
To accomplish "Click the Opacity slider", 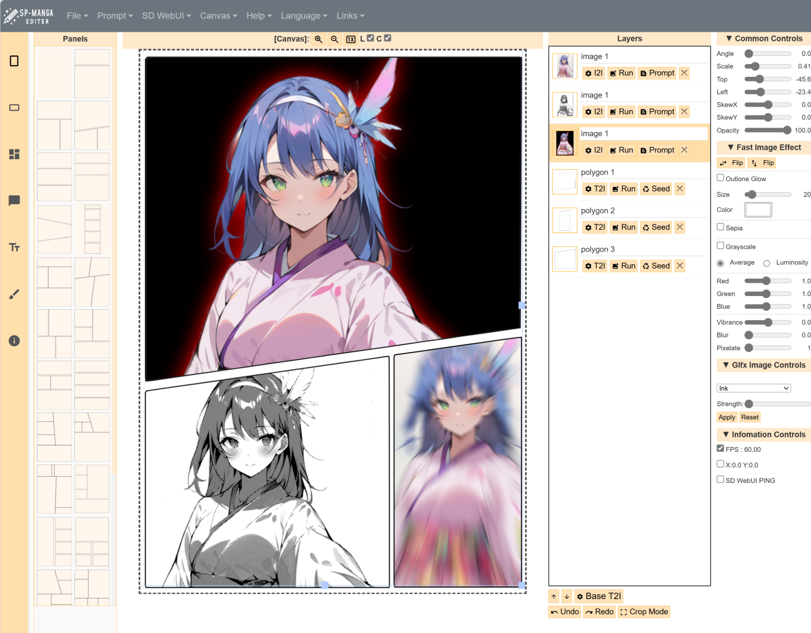I will tap(768, 130).
